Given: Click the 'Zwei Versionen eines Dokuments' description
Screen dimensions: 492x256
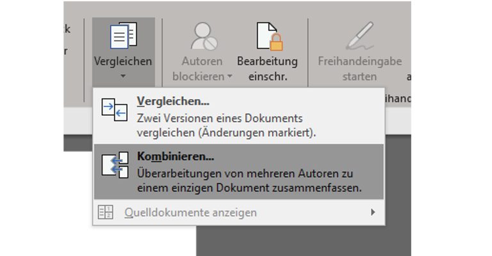Looking at the screenshot, I should point(220,118).
